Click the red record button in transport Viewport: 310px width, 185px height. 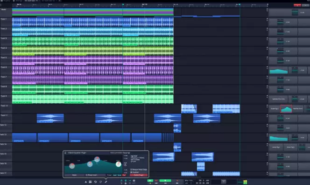[156, 180]
